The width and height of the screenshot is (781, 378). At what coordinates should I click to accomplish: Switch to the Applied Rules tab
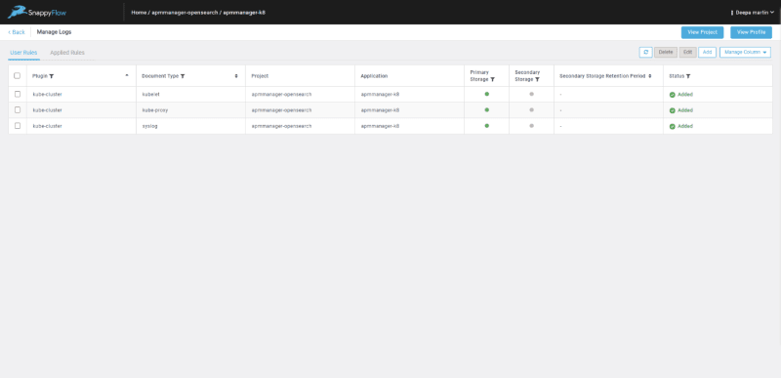point(67,53)
